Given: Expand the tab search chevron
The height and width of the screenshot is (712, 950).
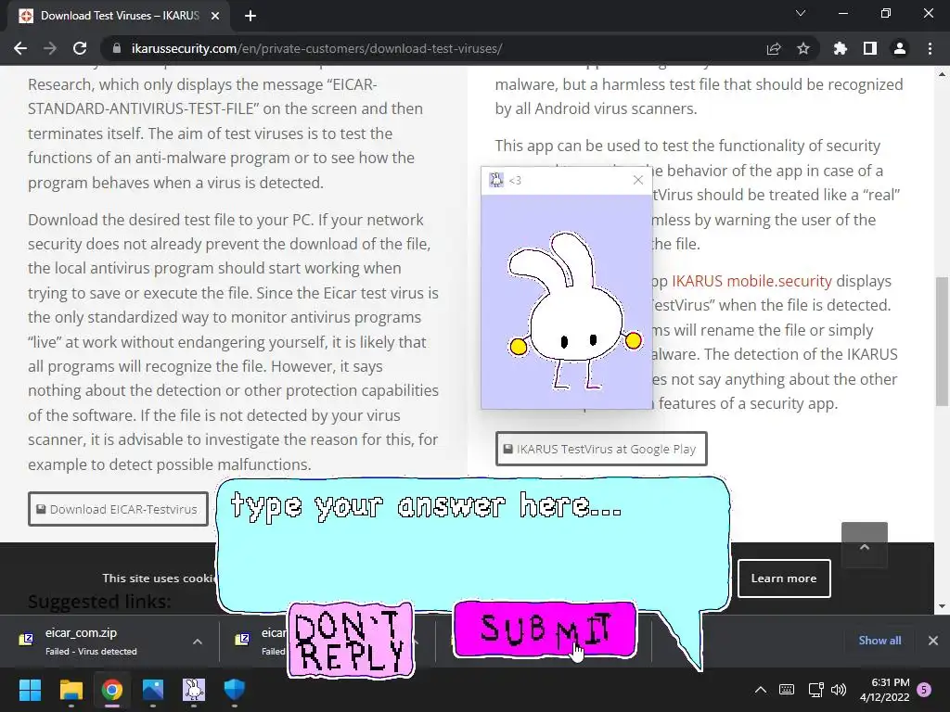Looking at the screenshot, I should click(x=801, y=13).
